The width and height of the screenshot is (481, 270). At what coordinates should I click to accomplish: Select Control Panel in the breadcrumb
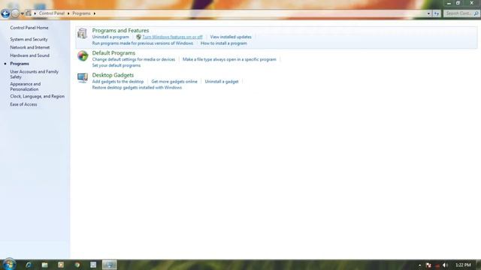(52, 13)
